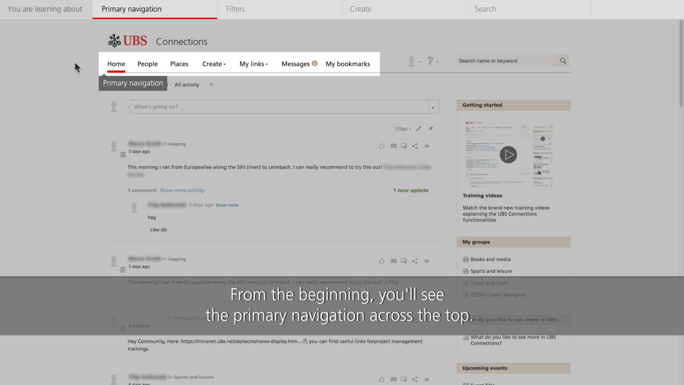Like the Sports and leisure post
The width and height of the screenshot is (684, 385).
382,379
